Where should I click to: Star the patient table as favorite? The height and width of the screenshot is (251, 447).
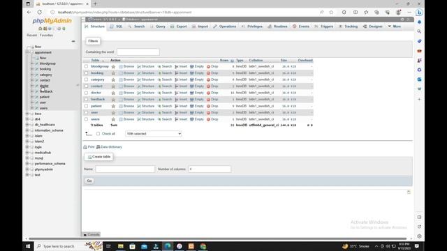tap(113, 106)
